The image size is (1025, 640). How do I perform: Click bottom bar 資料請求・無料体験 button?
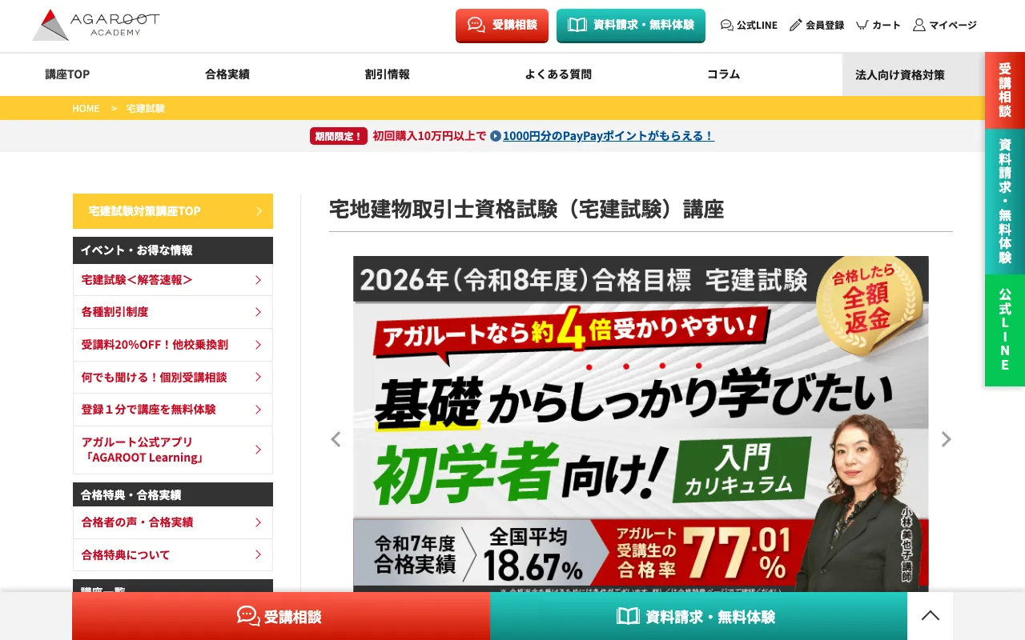[x=698, y=616]
